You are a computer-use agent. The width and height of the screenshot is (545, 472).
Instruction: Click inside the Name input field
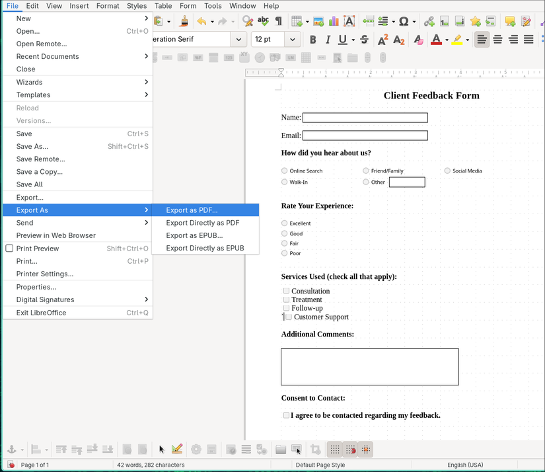(x=365, y=117)
